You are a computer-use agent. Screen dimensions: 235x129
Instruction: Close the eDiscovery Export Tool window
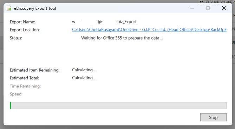[x=224, y=8]
